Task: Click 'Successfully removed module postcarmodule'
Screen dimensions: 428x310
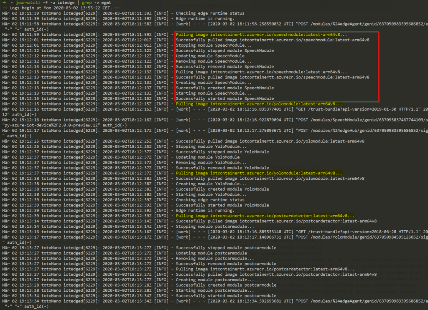Action: (226, 264)
